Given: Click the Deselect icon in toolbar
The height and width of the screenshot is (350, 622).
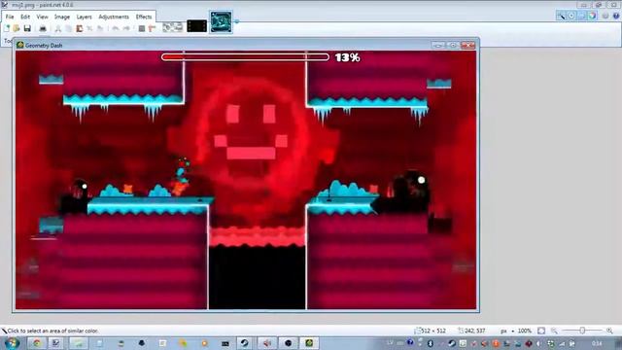Looking at the screenshot, I should tap(100, 28).
